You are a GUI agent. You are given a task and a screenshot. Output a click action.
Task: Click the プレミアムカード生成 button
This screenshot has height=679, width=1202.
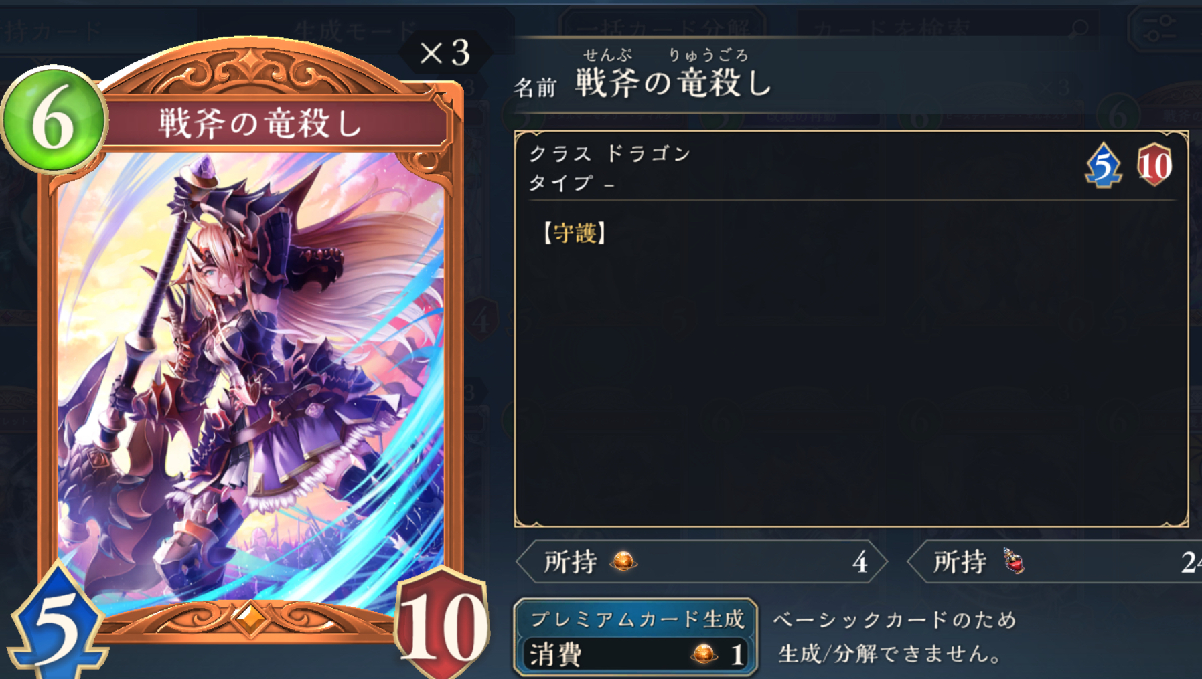[635, 618]
